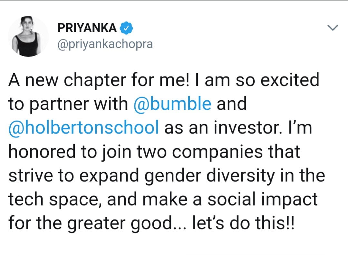Click the phrase "two companies"

pos(187,151)
